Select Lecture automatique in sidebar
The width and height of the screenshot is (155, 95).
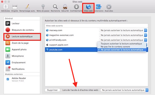pyautogui.click(x=22, y=37)
